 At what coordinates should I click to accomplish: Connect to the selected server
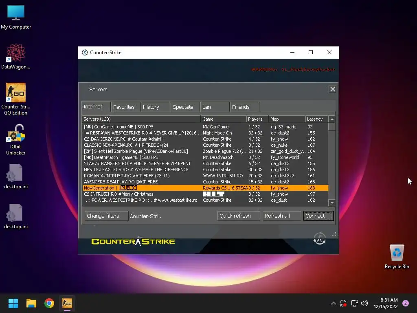click(x=318, y=216)
